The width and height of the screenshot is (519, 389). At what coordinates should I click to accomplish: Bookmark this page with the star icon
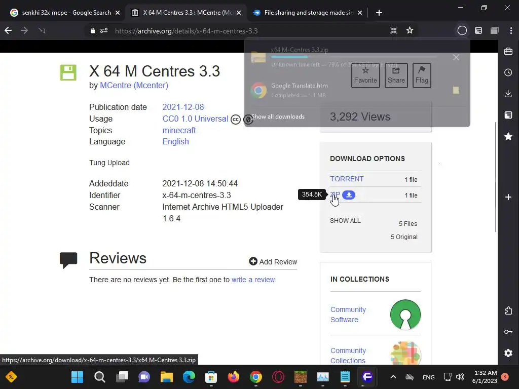click(410, 31)
